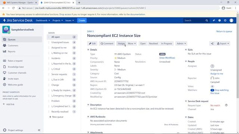Click the Jira Service Desk logo
Image resolution: width=239 pixels, height=134 pixels.
coord(18,20)
